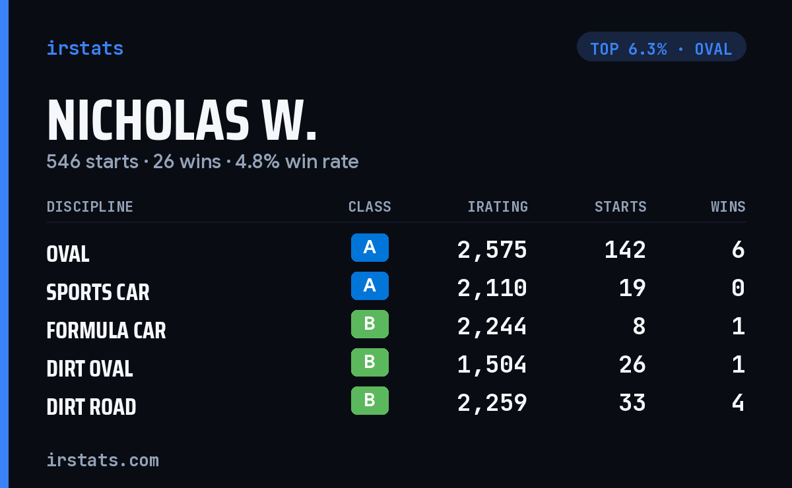Screen dimensions: 792x488
Task: Click the Formula Car class B badge
Action: [370, 324]
